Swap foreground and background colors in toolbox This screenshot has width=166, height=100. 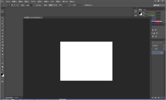(x=3, y=72)
